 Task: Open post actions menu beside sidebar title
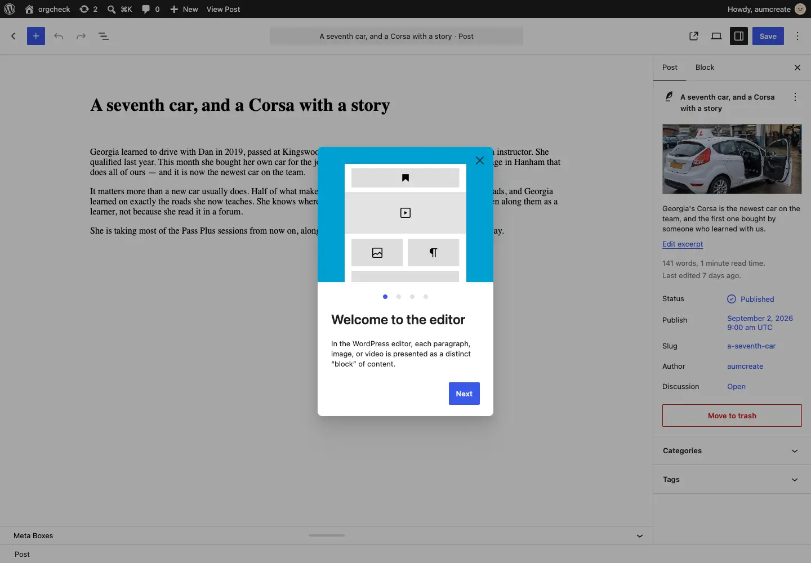click(x=795, y=97)
